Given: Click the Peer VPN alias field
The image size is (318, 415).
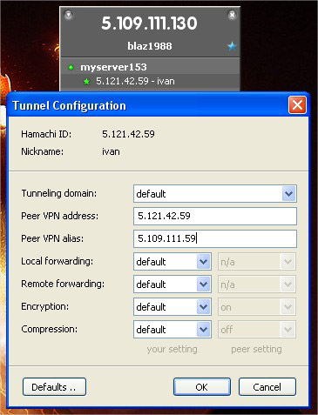Looking at the screenshot, I should pos(215,238).
